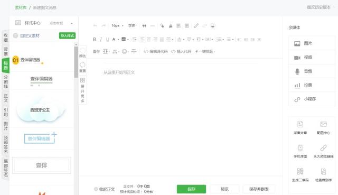Select the 01 yellow circle title style
This screenshot has height=195, width=338.
click(x=28, y=60)
